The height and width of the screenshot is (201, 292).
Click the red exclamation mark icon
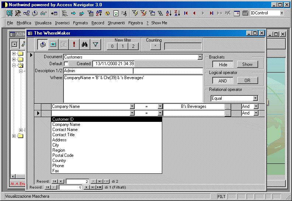(x=74, y=44)
